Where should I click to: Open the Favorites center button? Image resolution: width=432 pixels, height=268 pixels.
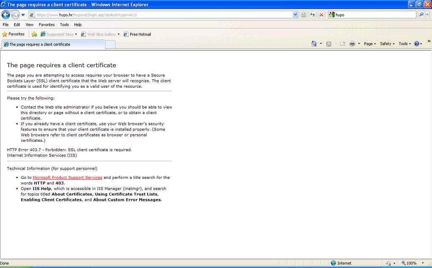click(x=13, y=34)
